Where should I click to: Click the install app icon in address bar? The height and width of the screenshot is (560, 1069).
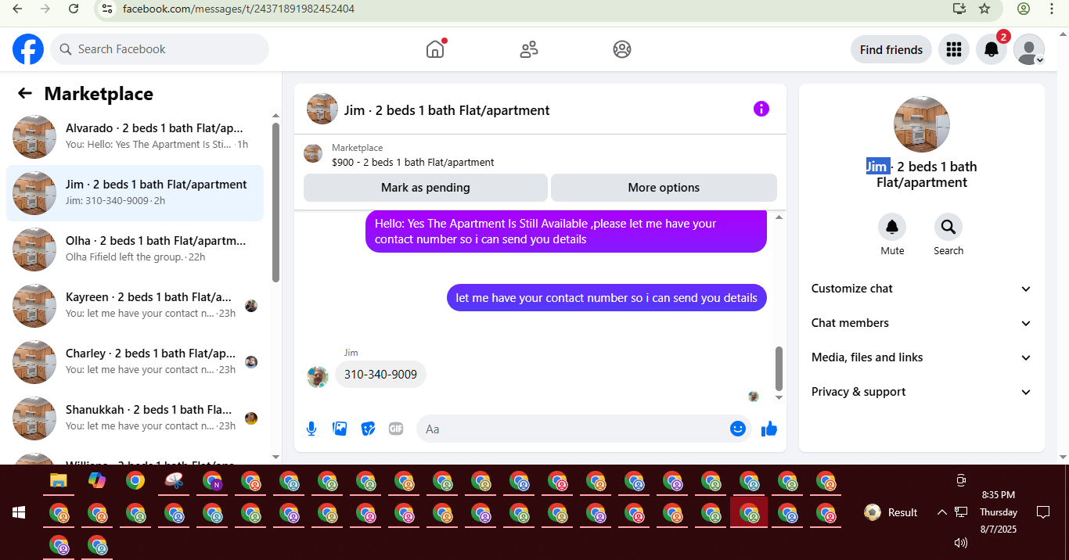point(959,9)
